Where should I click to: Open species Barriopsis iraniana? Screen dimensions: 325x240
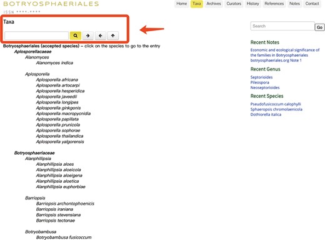(54, 209)
